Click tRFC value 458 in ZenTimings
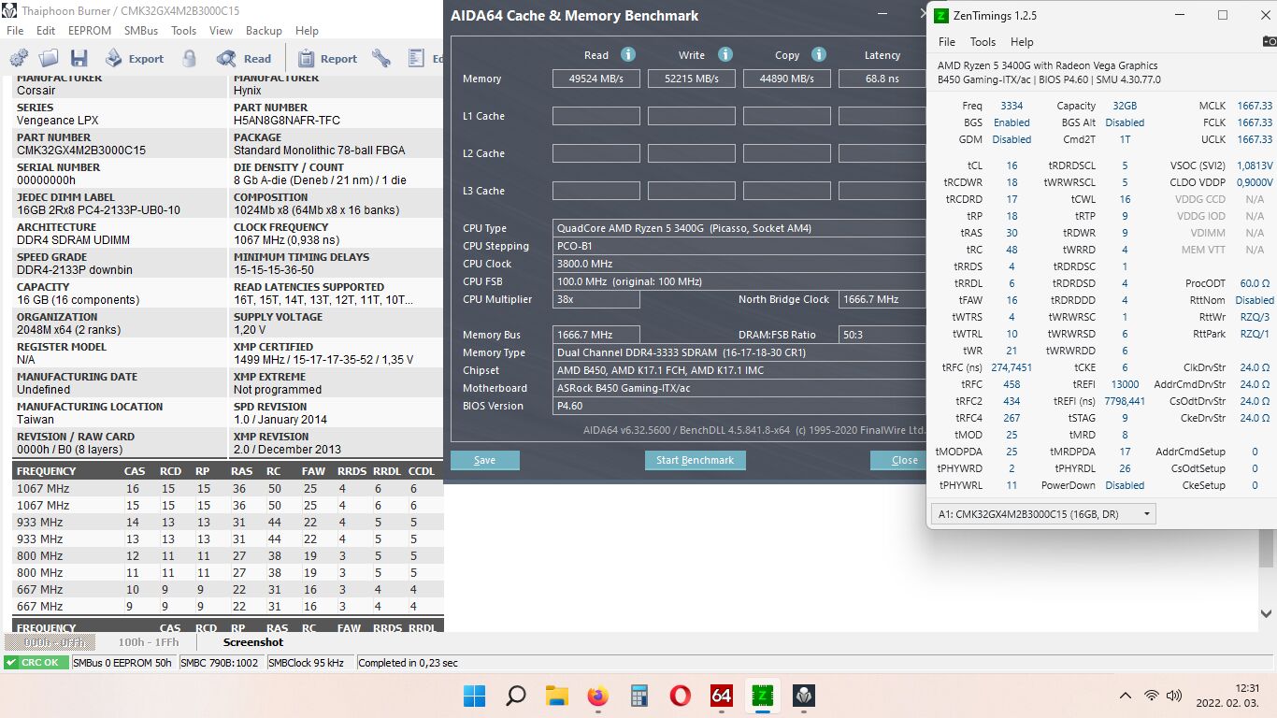Screen dimensions: 1277x718 pos(1012,384)
